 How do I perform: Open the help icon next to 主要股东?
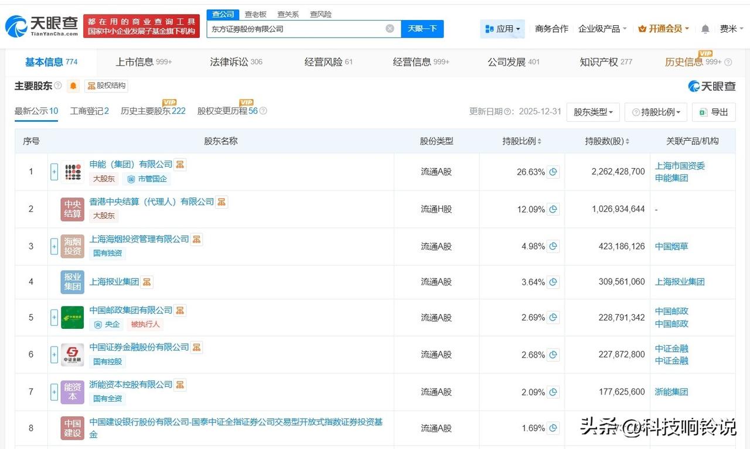click(x=58, y=86)
